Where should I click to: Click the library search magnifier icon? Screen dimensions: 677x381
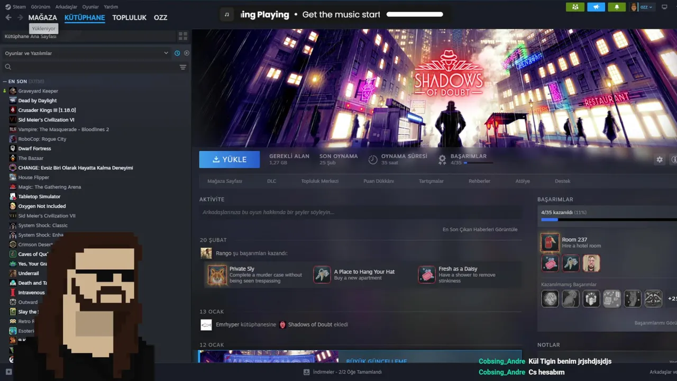[8, 67]
